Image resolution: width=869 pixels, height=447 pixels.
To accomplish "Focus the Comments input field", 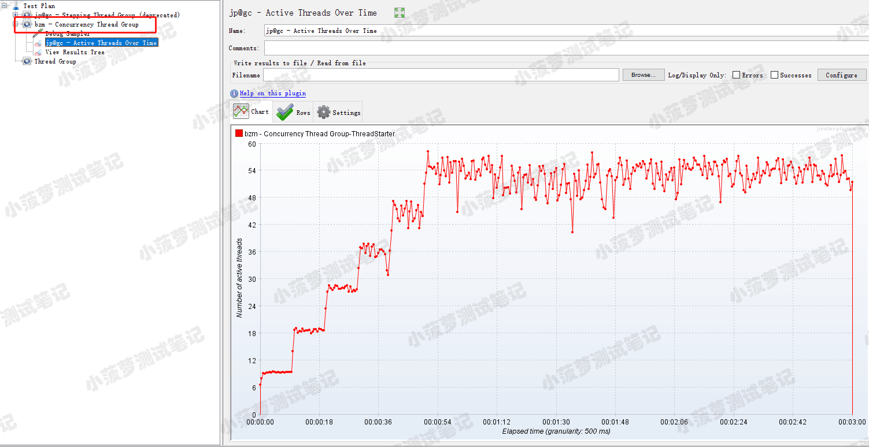I will [x=566, y=48].
